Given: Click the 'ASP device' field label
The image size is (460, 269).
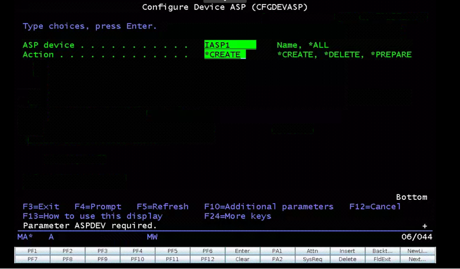Looking at the screenshot, I should pos(48,45).
